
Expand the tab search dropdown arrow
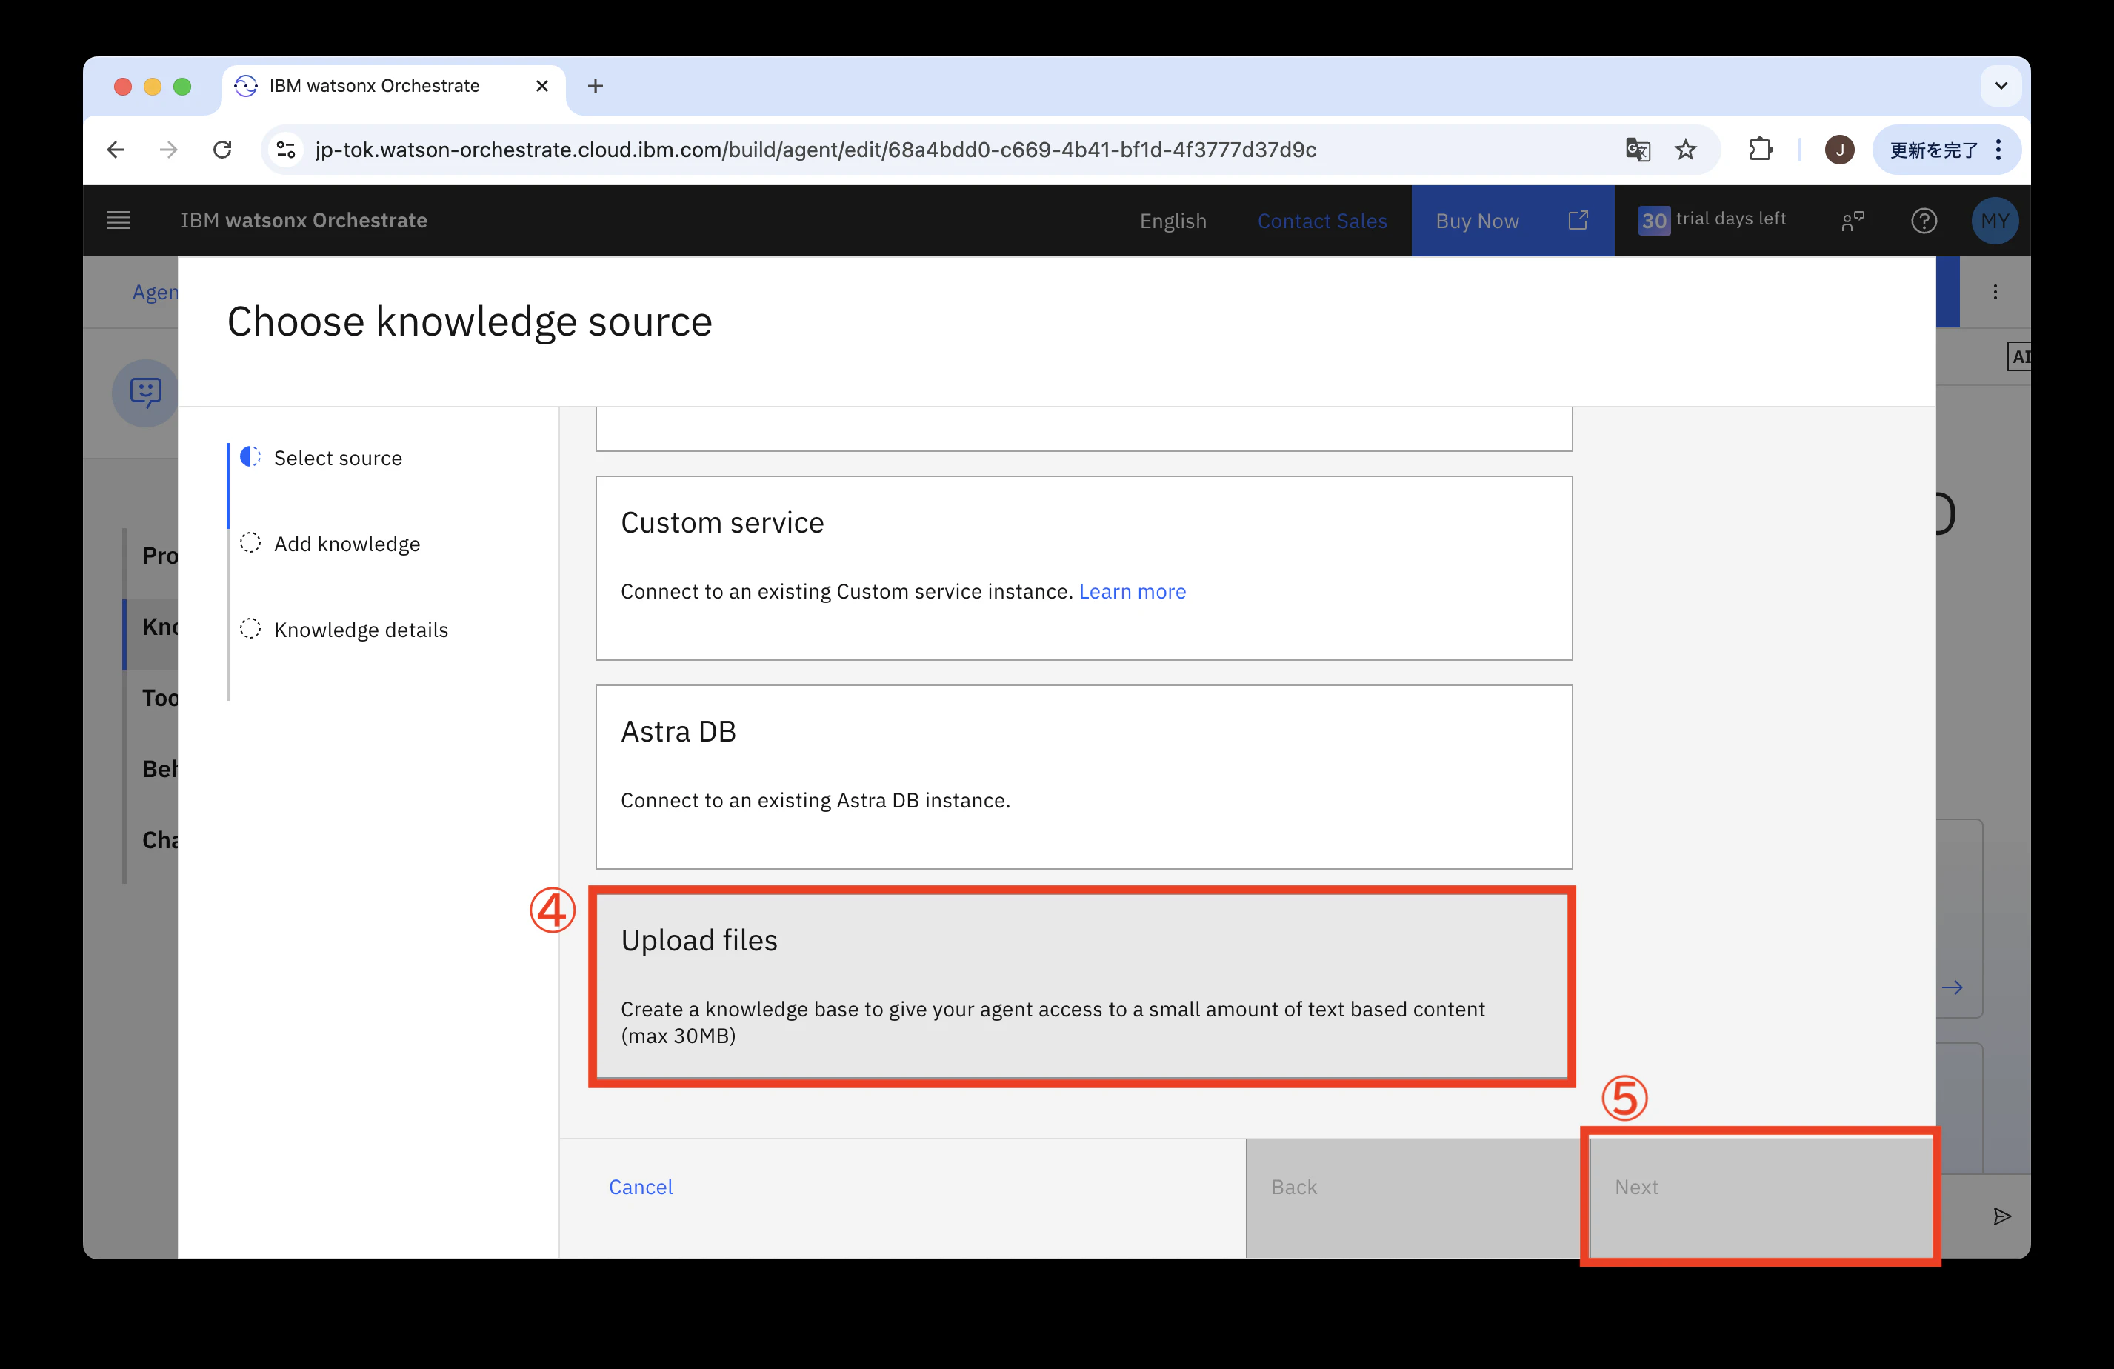pyautogui.click(x=2001, y=85)
